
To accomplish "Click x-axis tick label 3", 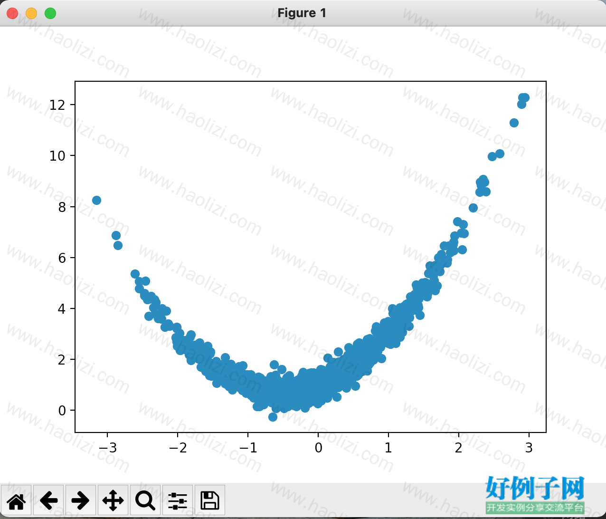I will (x=529, y=448).
